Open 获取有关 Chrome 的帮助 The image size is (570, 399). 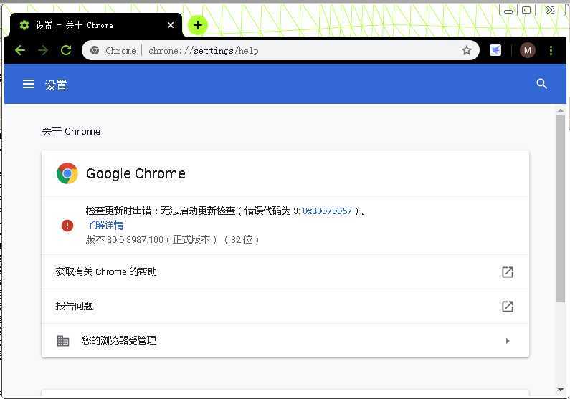(x=285, y=272)
